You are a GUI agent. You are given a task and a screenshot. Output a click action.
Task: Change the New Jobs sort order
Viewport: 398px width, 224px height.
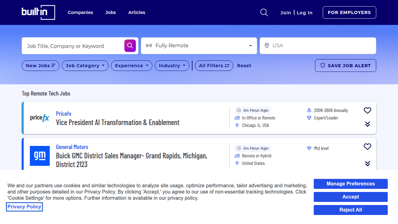click(40, 66)
